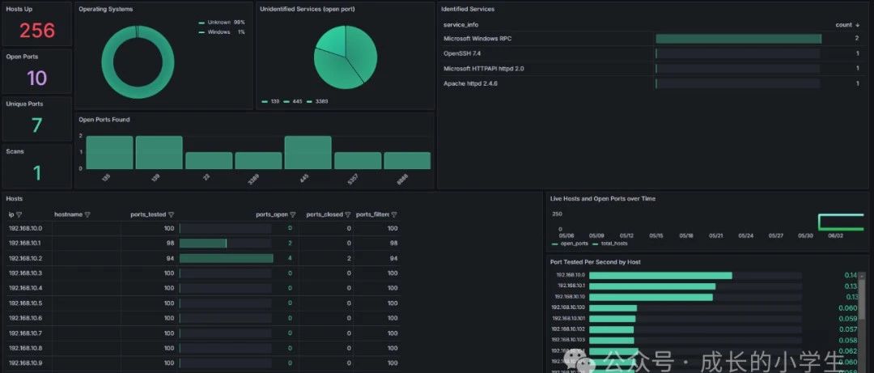Click ports_open gauge bar for 192.168.10.1
This screenshot has height=373, width=874.
[x=203, y=243]
